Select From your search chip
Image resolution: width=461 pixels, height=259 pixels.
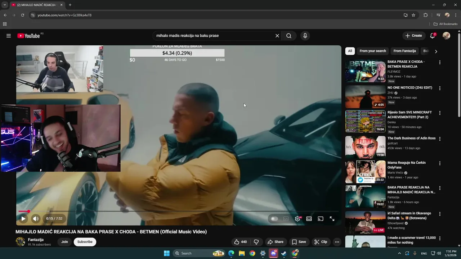(x=373, y=51)
